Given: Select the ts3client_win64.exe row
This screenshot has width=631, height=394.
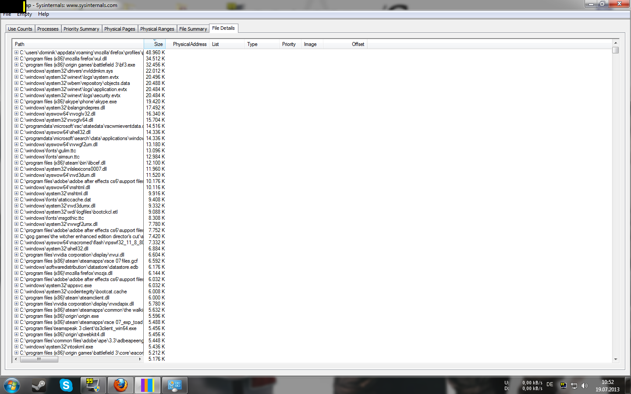Looking at the screenshot, I should click(x=78, y=328).
